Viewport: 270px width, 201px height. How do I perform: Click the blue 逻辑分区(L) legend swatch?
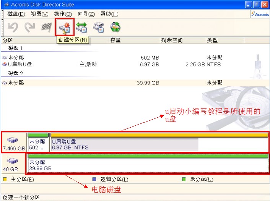point(94,179)
